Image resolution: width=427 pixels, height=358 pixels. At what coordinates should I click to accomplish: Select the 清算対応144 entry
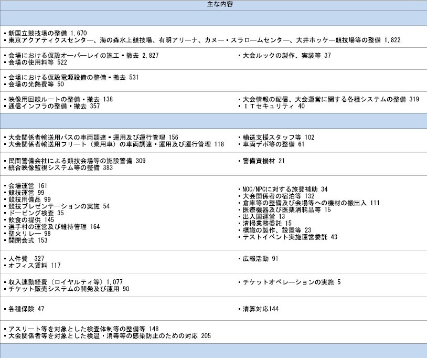click(x=260, y=309)
